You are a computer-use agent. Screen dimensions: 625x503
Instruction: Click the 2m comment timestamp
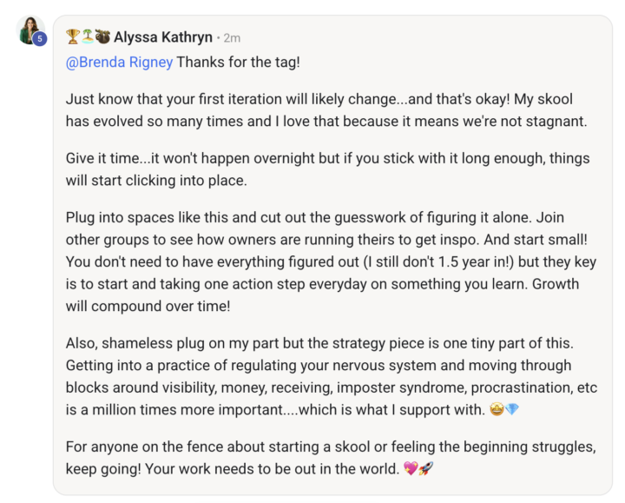click(232, 38)
